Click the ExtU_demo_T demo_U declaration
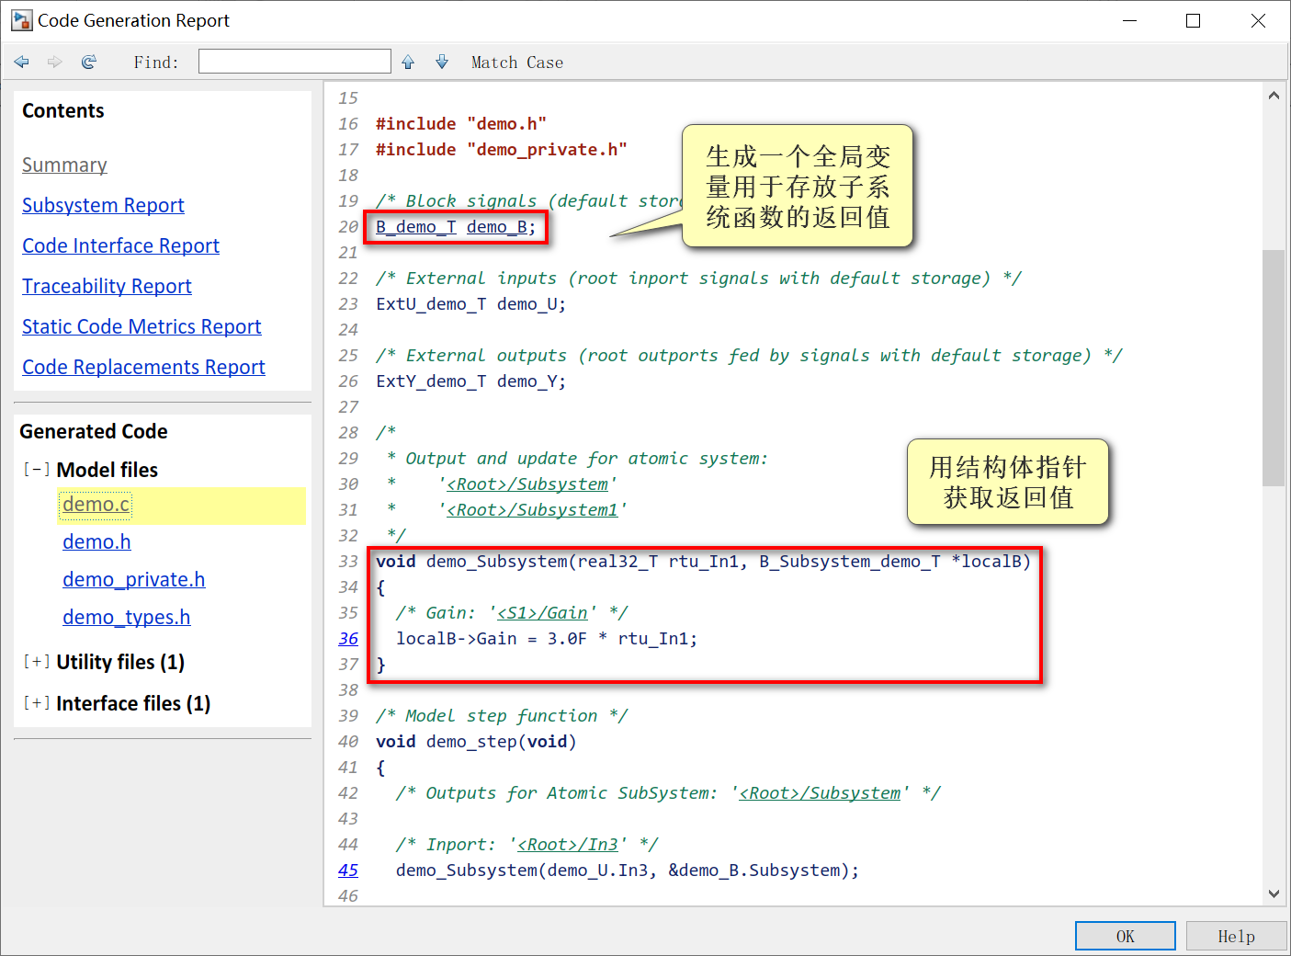 (x=470, y=304)
